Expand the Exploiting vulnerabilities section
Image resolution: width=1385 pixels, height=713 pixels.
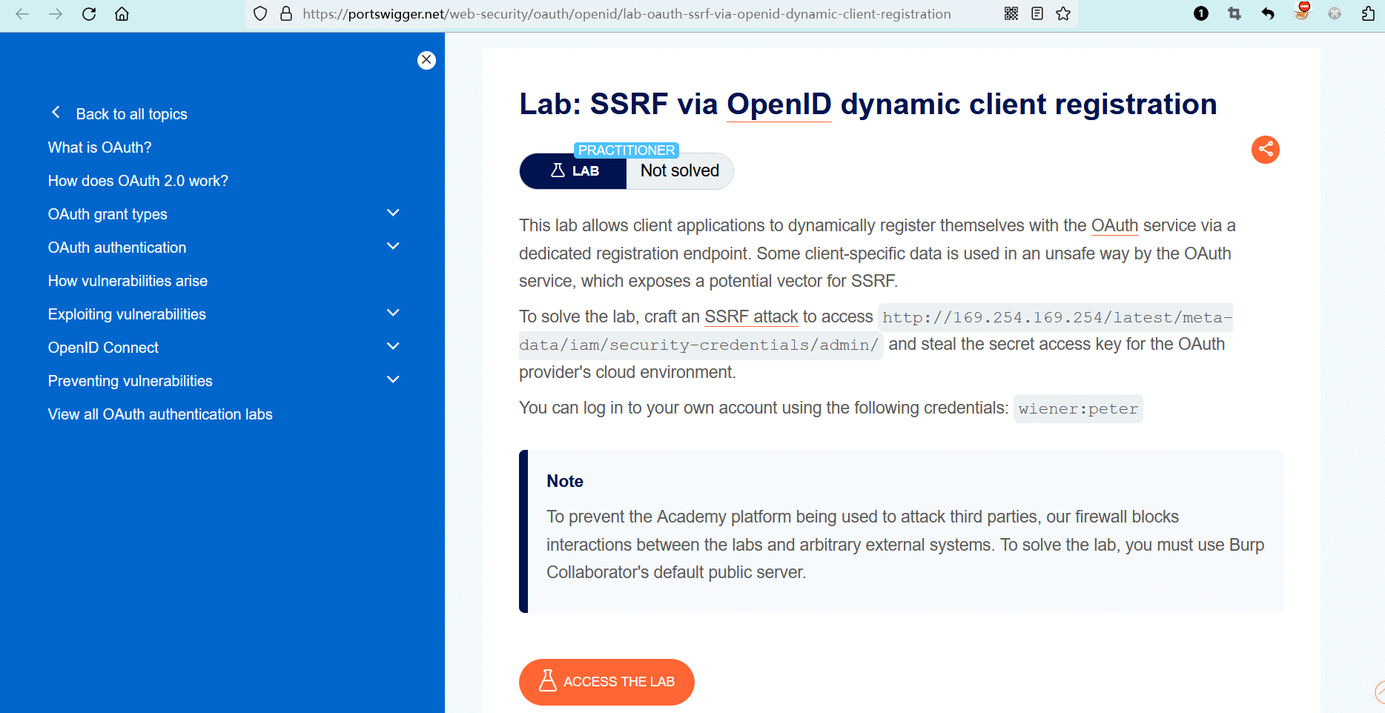(x=393, y=314)
